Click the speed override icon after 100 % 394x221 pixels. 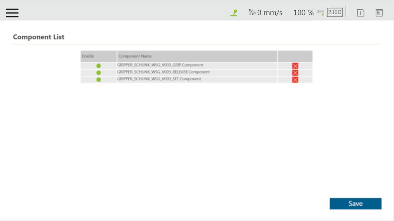[x=320, y=12]
